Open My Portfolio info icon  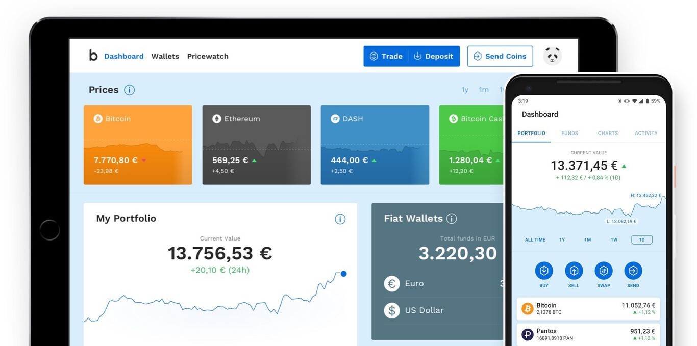click(340, 219)
